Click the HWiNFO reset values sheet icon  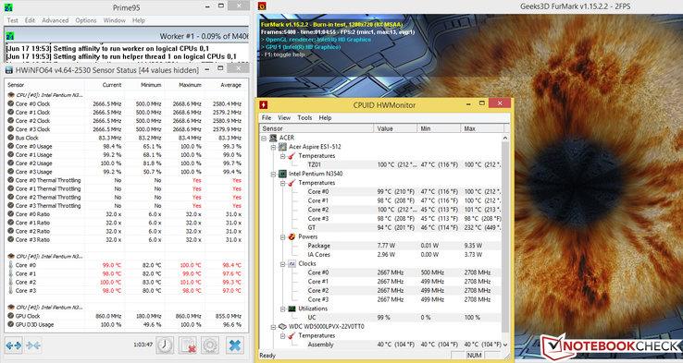pyautogui.click(x=188, y=345)
